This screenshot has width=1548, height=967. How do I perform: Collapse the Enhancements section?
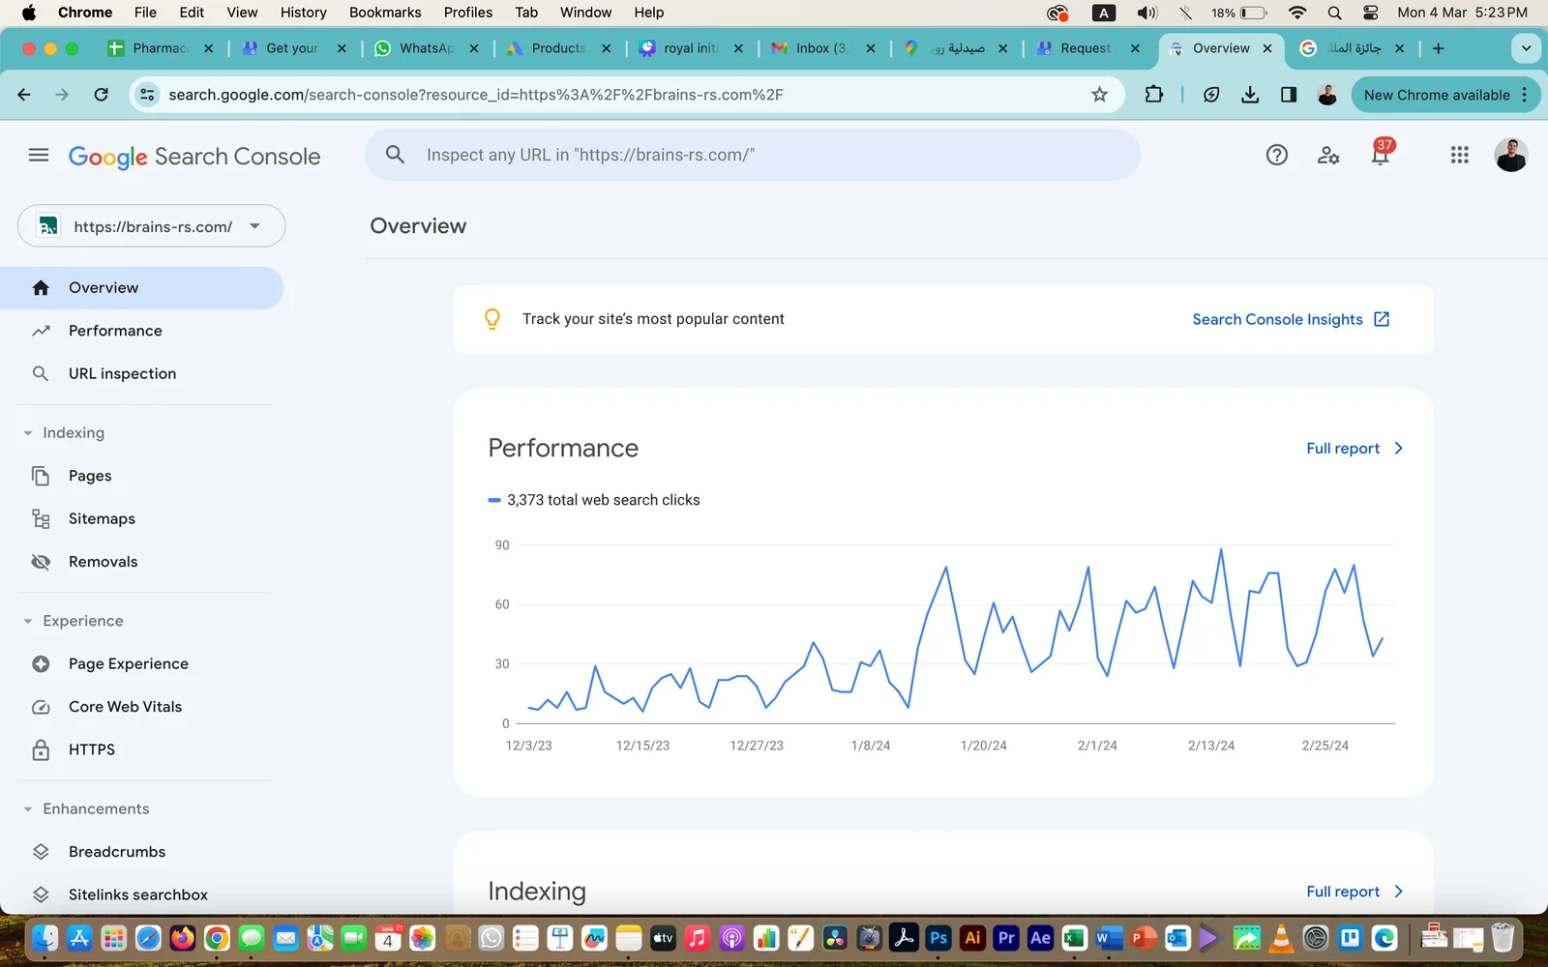point(28,809)
